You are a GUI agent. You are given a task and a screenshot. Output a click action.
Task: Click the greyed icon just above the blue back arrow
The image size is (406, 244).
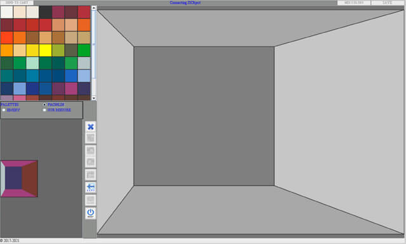(x=91, y=174)
